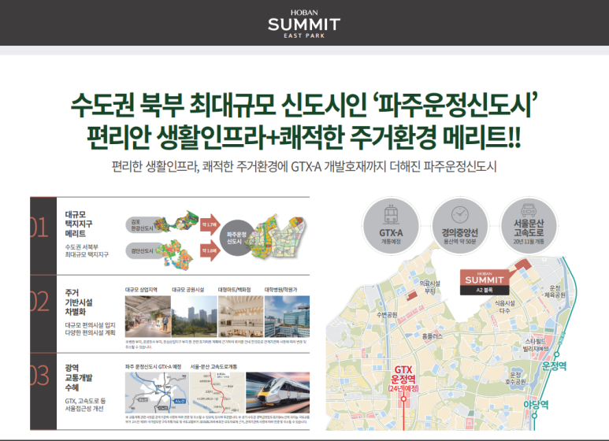Click the main headline 수도권 북부 최대규모 신도시
609x441 pixels.
304,106
